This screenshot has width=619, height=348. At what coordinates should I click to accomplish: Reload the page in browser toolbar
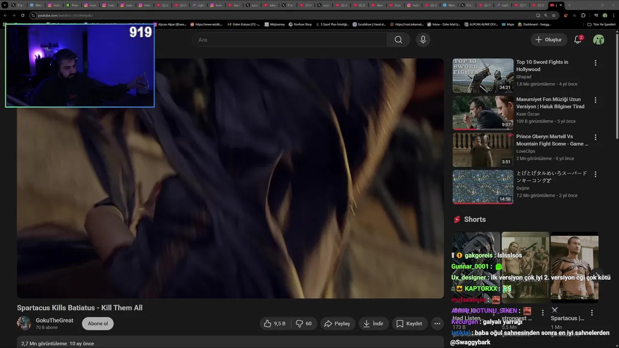pos(23,15)
